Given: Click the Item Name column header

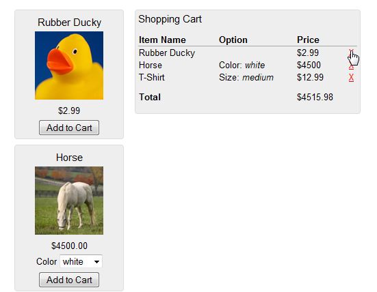Looking at the screenshot, I should pos(162,40).
